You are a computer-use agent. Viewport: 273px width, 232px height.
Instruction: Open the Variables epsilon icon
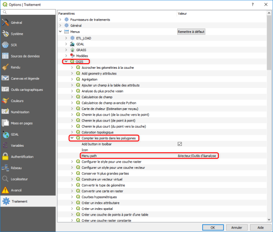tap(5, 145)
